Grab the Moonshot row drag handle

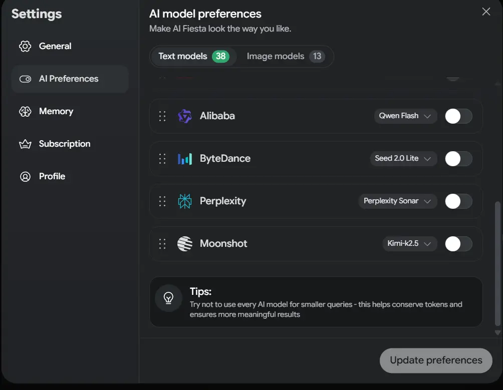coord(162,244)
